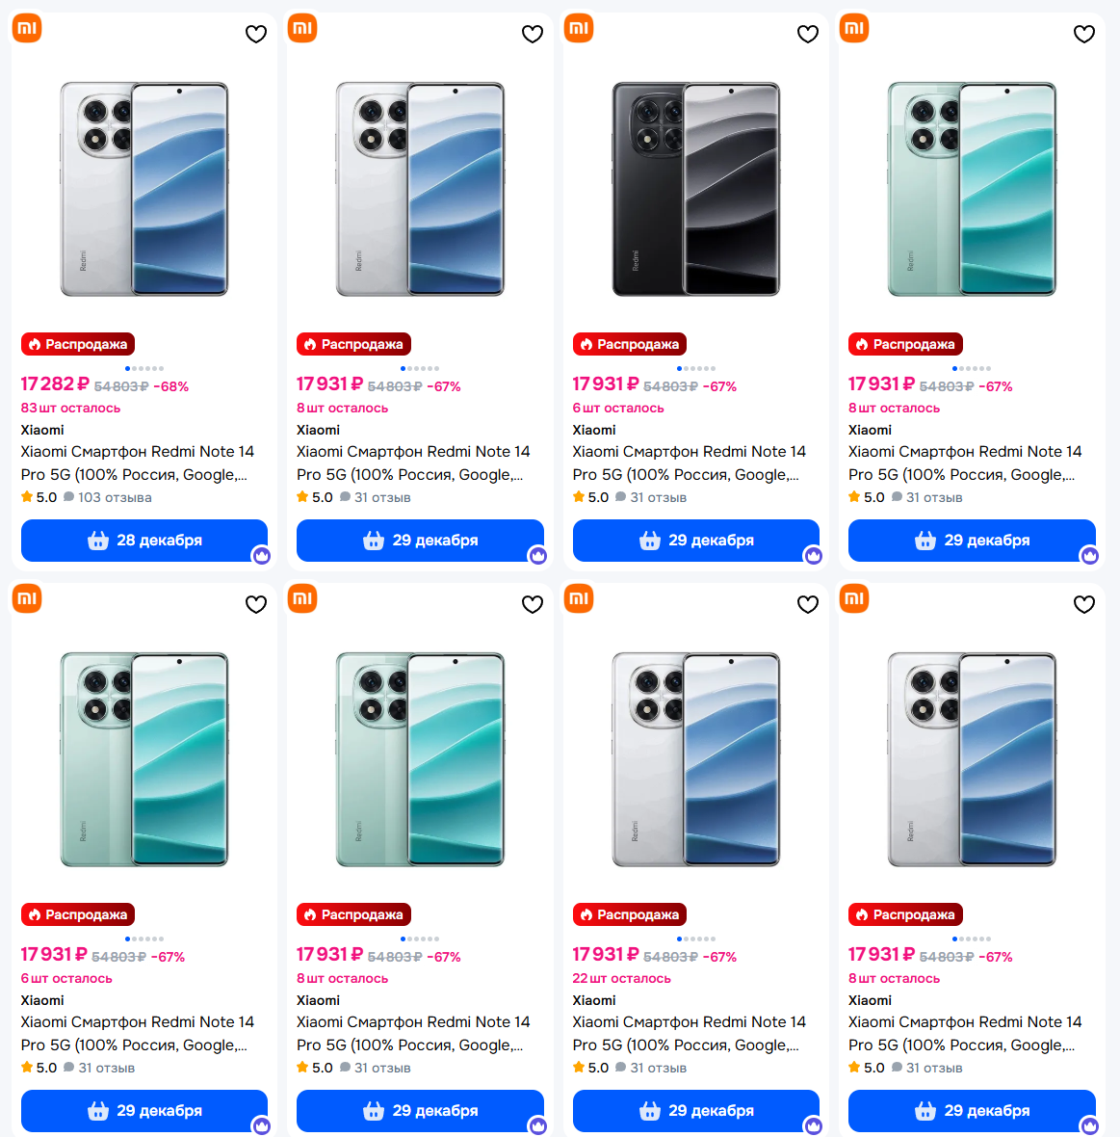Favorite the listing with 22 шт осталось
This screenshot has width=1120, height=1137.
(808, 604)
